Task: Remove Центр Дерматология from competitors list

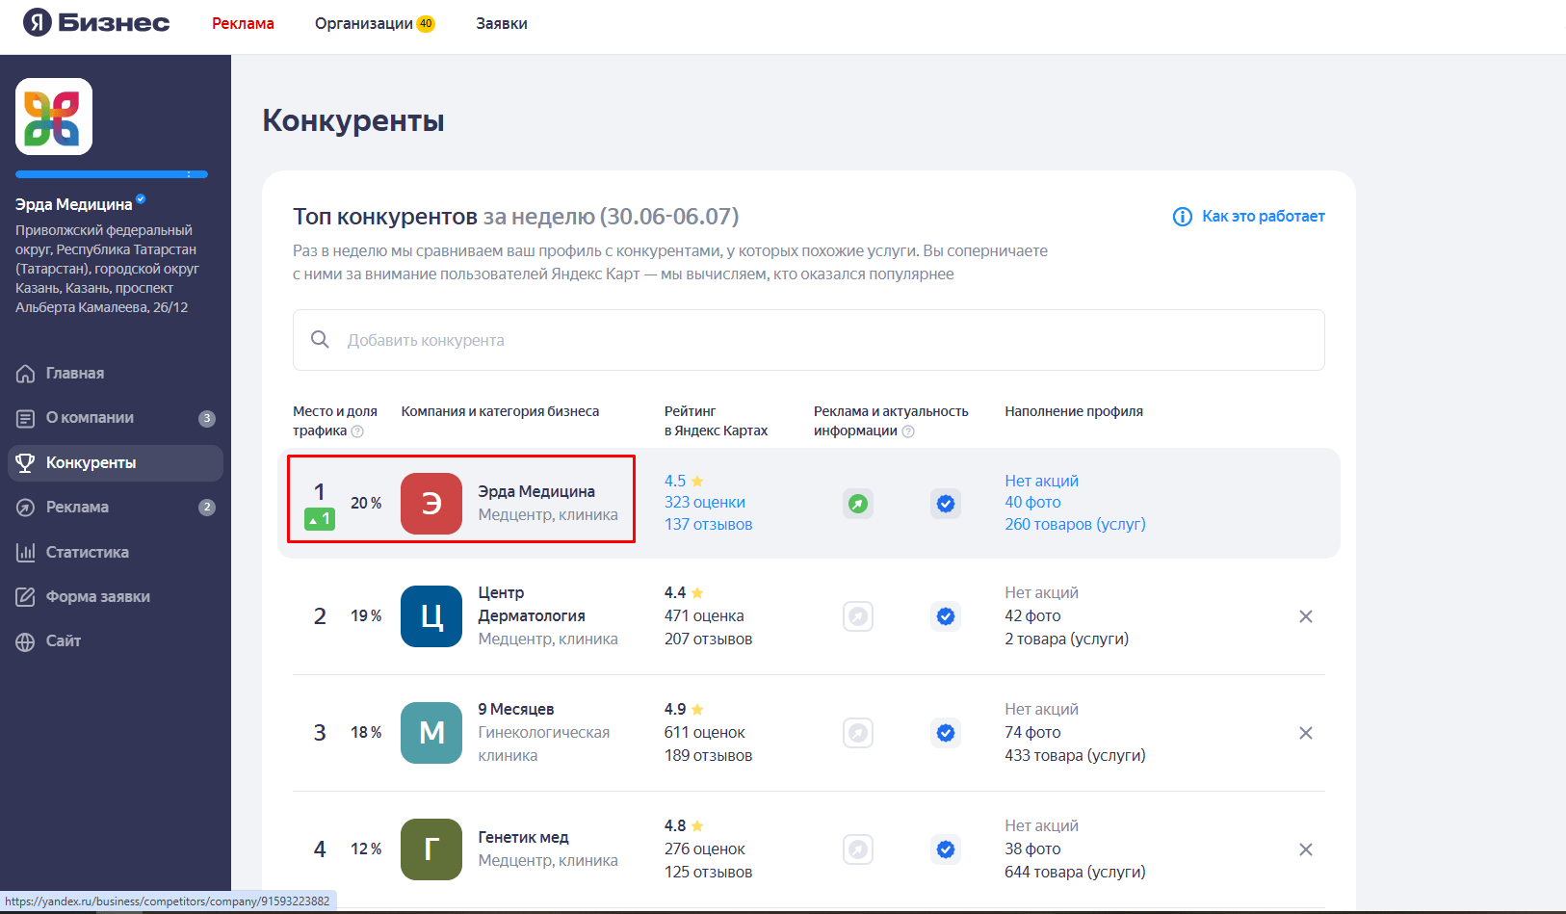Action: (x=1305, y=616)
